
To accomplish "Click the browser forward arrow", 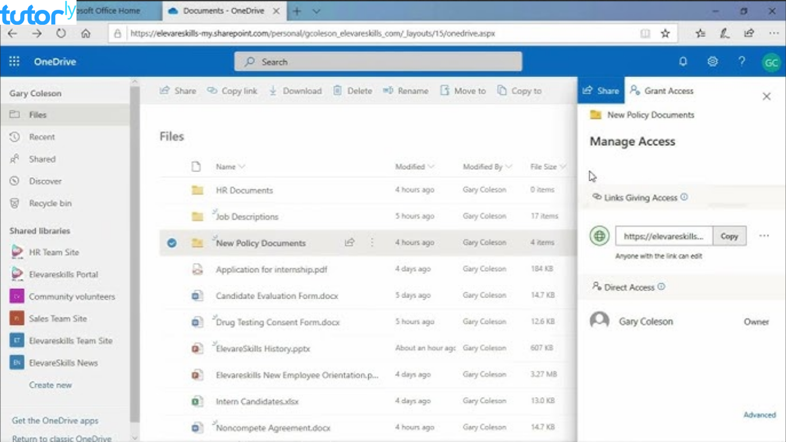I will coord(37,33).
